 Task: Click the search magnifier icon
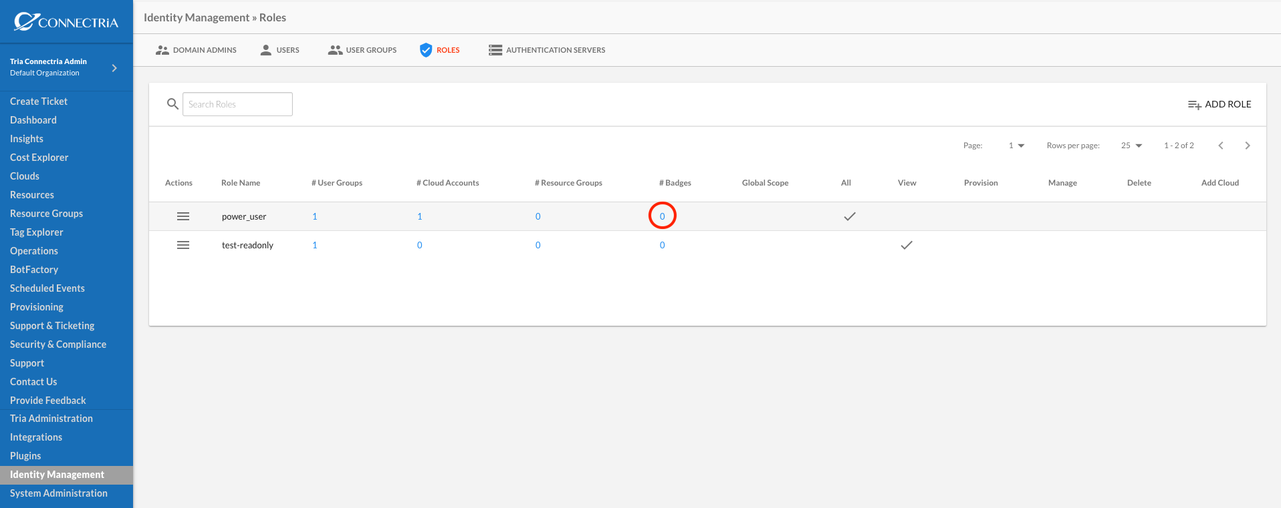click(172, 104)
